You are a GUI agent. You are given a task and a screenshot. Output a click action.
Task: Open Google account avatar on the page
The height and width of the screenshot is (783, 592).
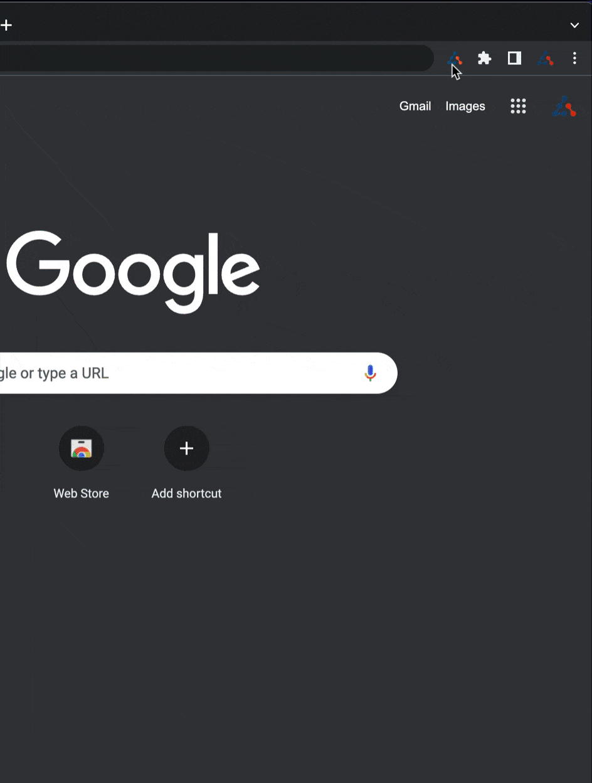(564, 107)
